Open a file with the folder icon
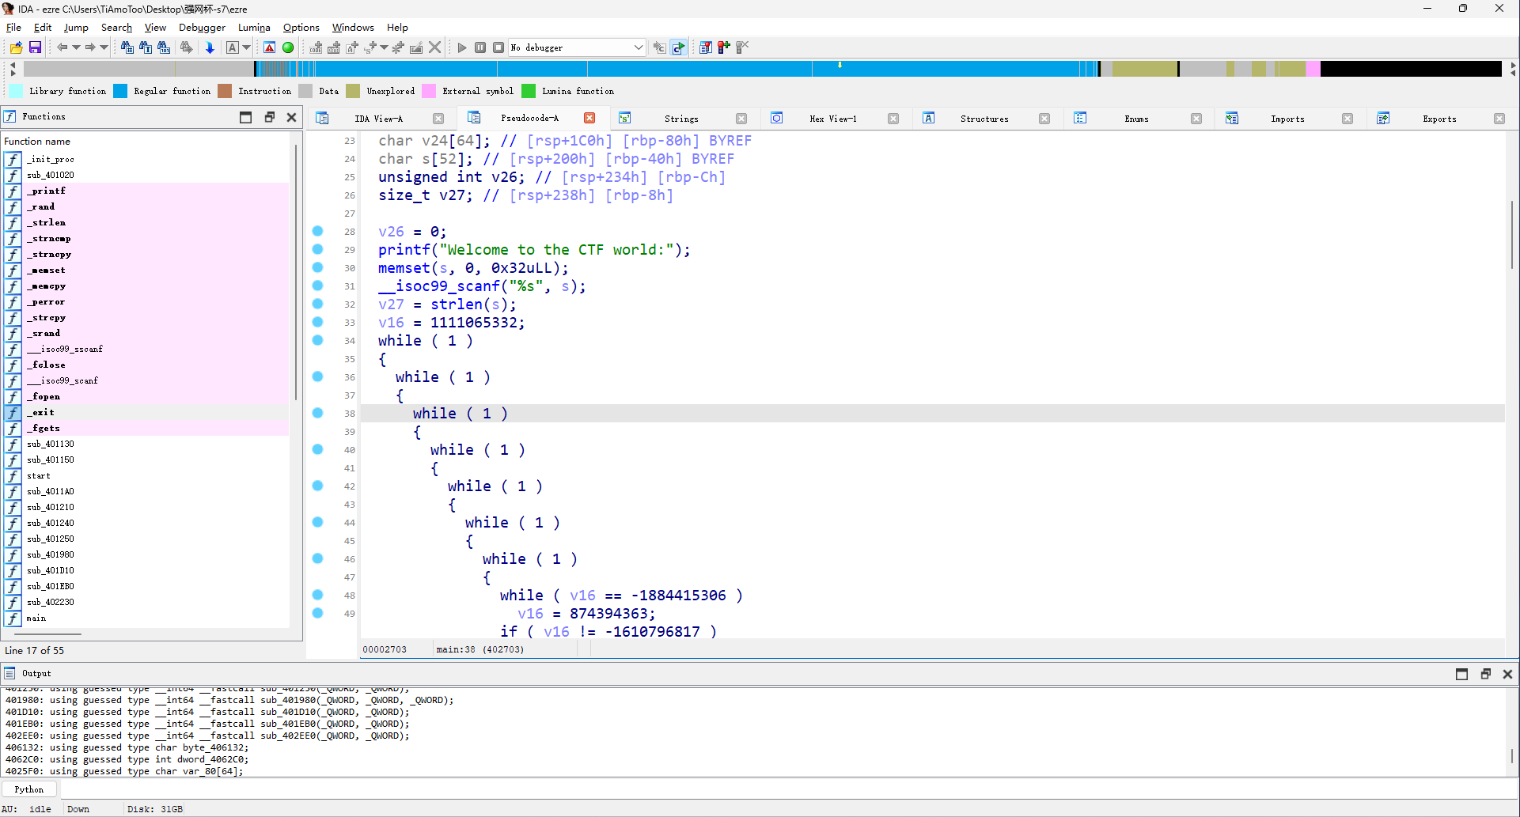 (x=16, y=47)
